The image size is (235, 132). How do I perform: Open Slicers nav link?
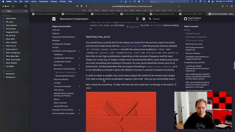tap(57, 99)
